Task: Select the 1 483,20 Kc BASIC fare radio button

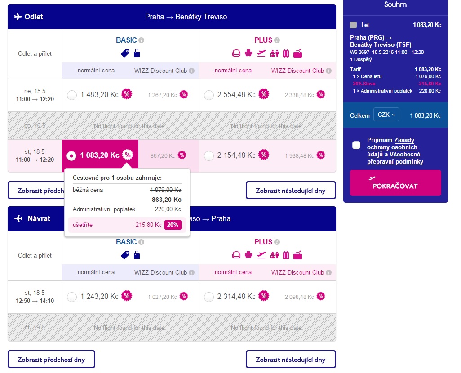Action: [72, 95]
